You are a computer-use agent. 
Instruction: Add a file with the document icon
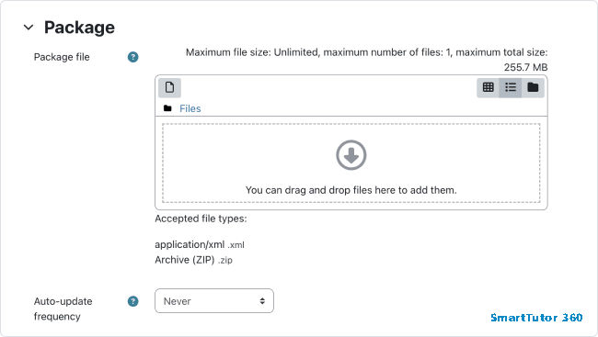point(169,87)
